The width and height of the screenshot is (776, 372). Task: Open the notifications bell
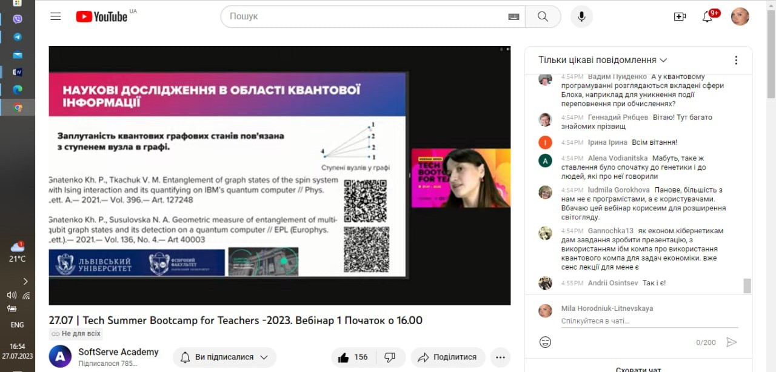[x=707, y=16]
